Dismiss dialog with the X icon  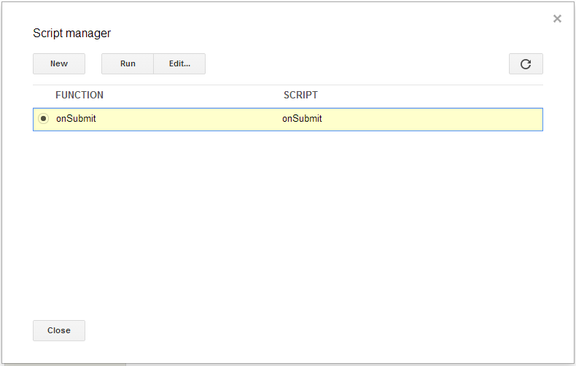[557, 19]
